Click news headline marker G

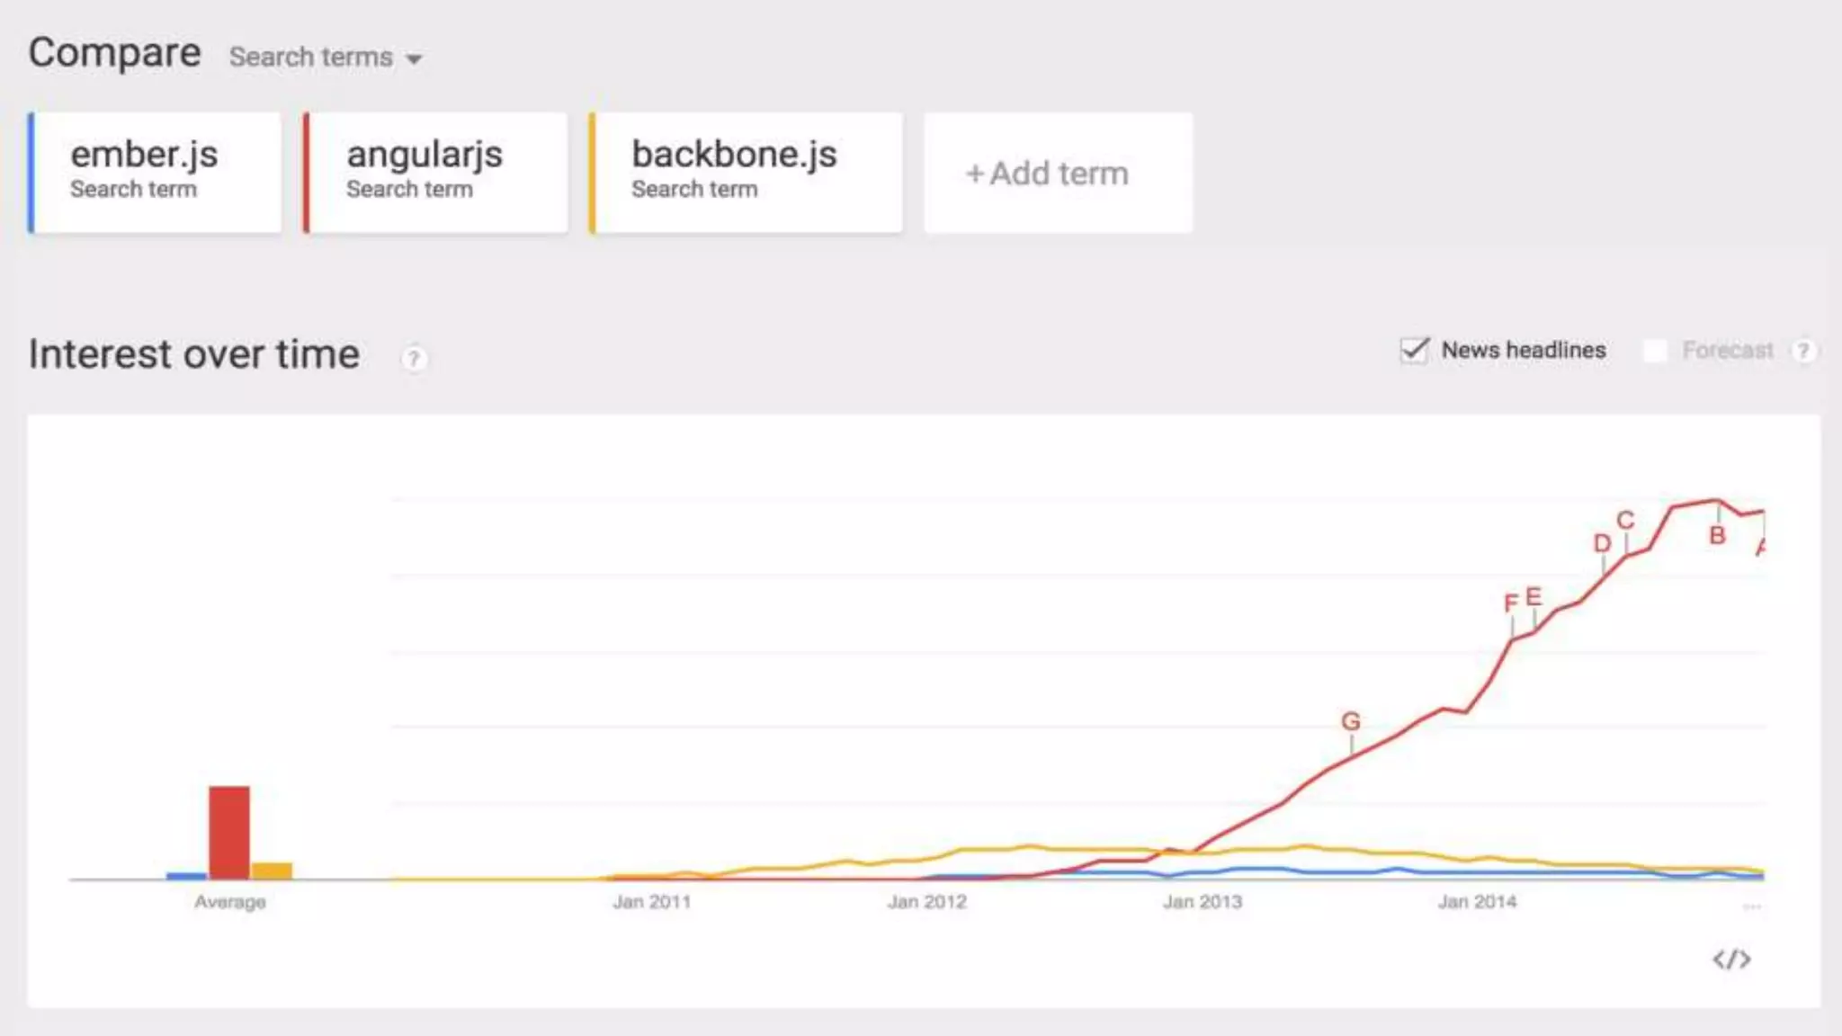(x=1351, y=721)
